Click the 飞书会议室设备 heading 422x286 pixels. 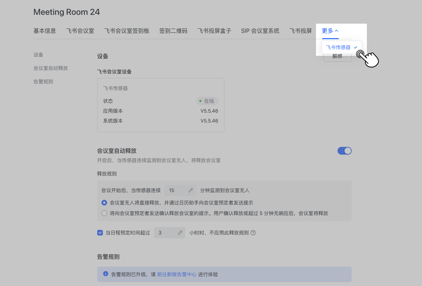pyautogui.click(x=115, y=72)
